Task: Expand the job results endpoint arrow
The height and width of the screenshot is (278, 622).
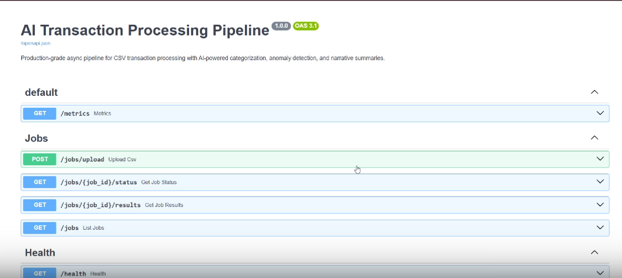Action: [600, 205]
